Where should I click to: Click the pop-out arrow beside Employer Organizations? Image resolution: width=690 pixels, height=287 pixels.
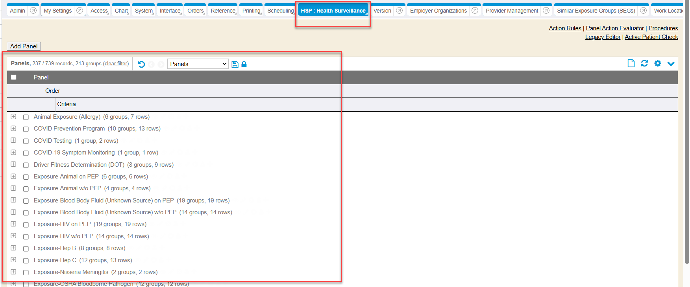click(x=475, y=11)
